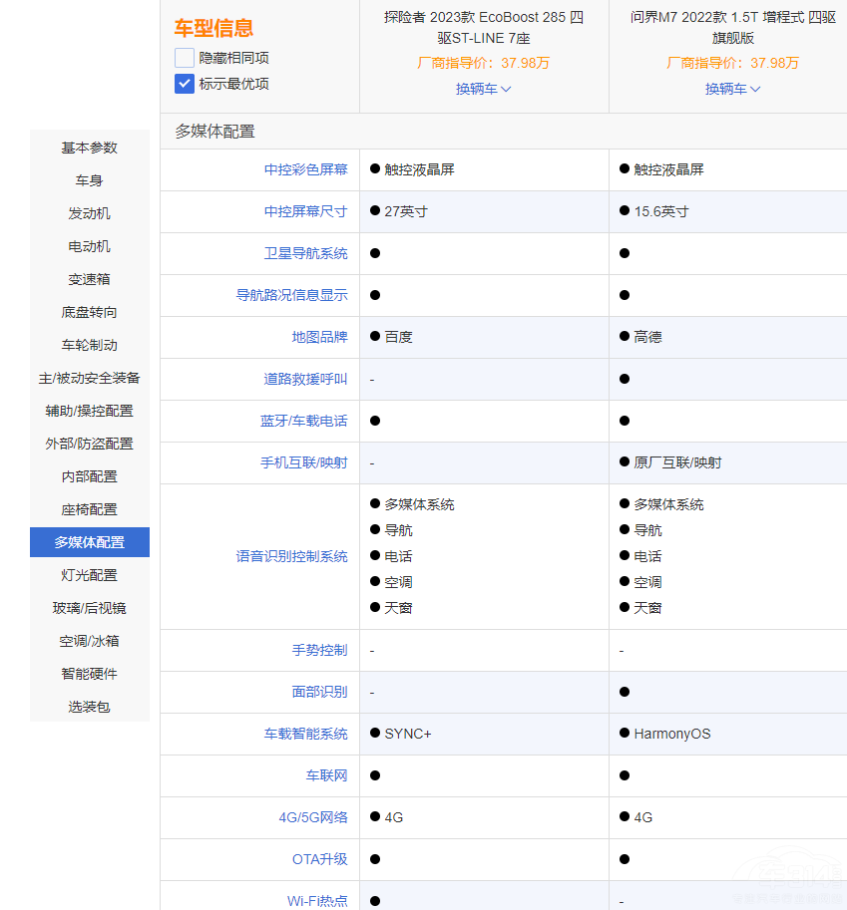Check the 隐藏相同项 checkbox
Image resolution: width=847 pixels, height=910 pixels.
pyautogui.click(x=185, y=58)
